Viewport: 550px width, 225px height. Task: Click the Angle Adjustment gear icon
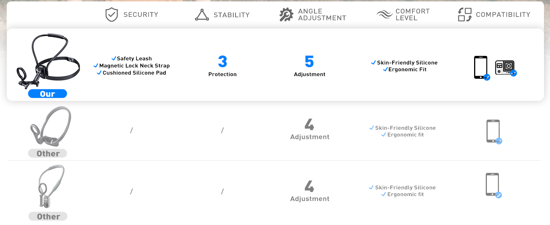click(x=286, y=15)
